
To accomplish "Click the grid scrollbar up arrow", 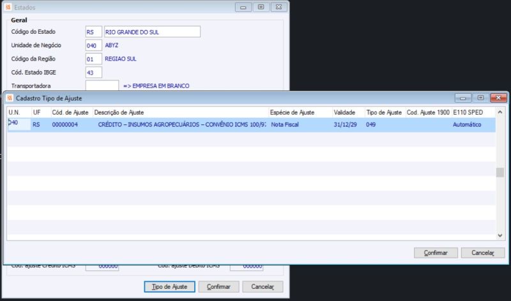I will pyautogui.click(x=500, y=112).
